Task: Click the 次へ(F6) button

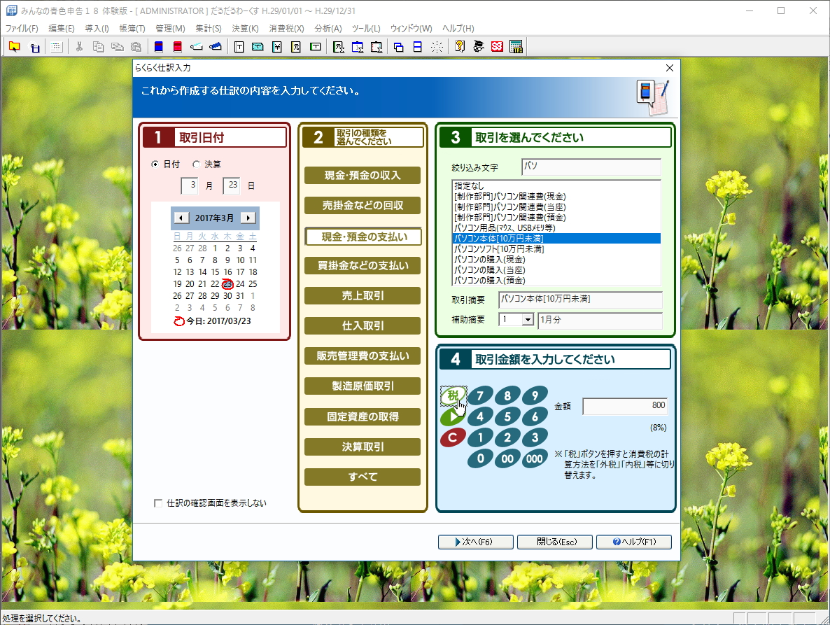Action: [475, 542]
